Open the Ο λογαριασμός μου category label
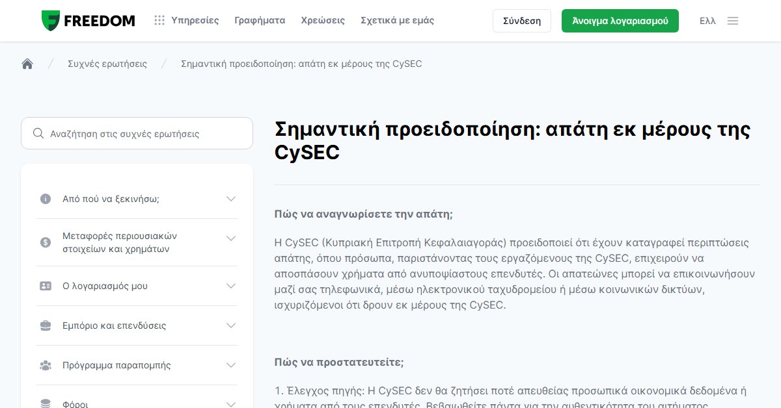The width and height of the screenshot is (781, 408). pyautogui.click(x=105, y=286)
